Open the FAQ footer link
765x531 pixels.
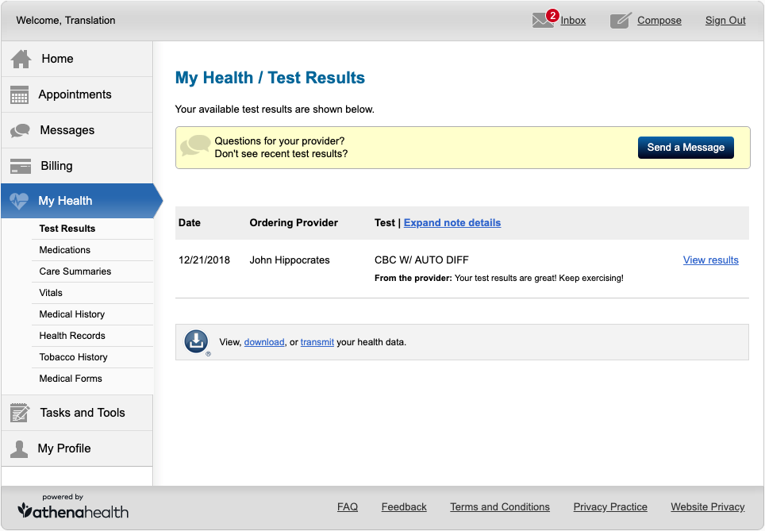[348, 507]
